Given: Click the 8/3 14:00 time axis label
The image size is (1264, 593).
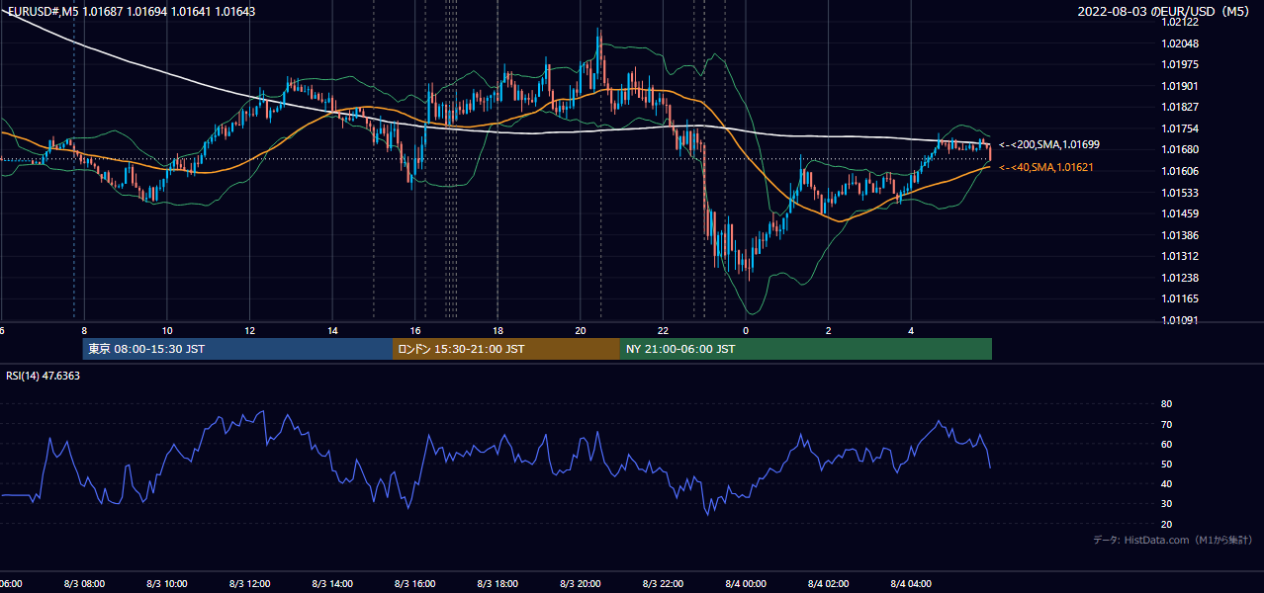Looking at the screenshot, I should tap(331, 584).
